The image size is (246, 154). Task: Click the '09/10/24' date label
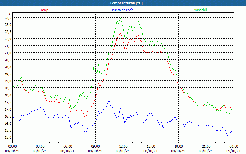(x=233, y=151)
